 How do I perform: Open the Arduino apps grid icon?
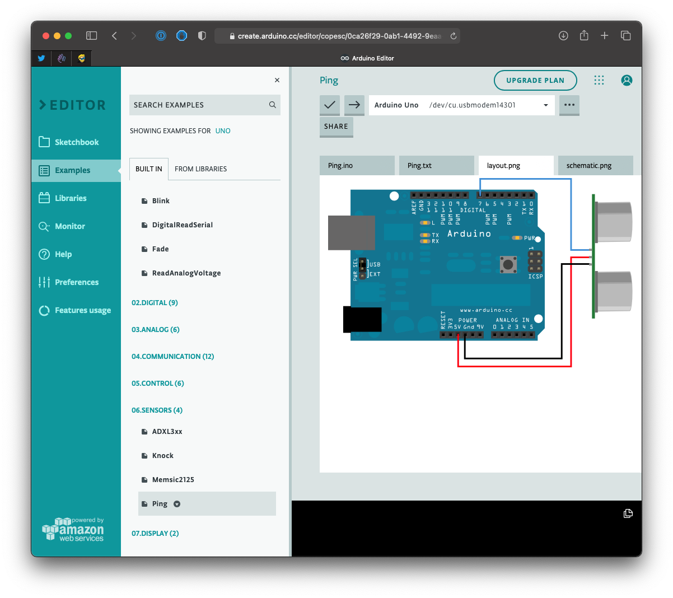point(599,80)
